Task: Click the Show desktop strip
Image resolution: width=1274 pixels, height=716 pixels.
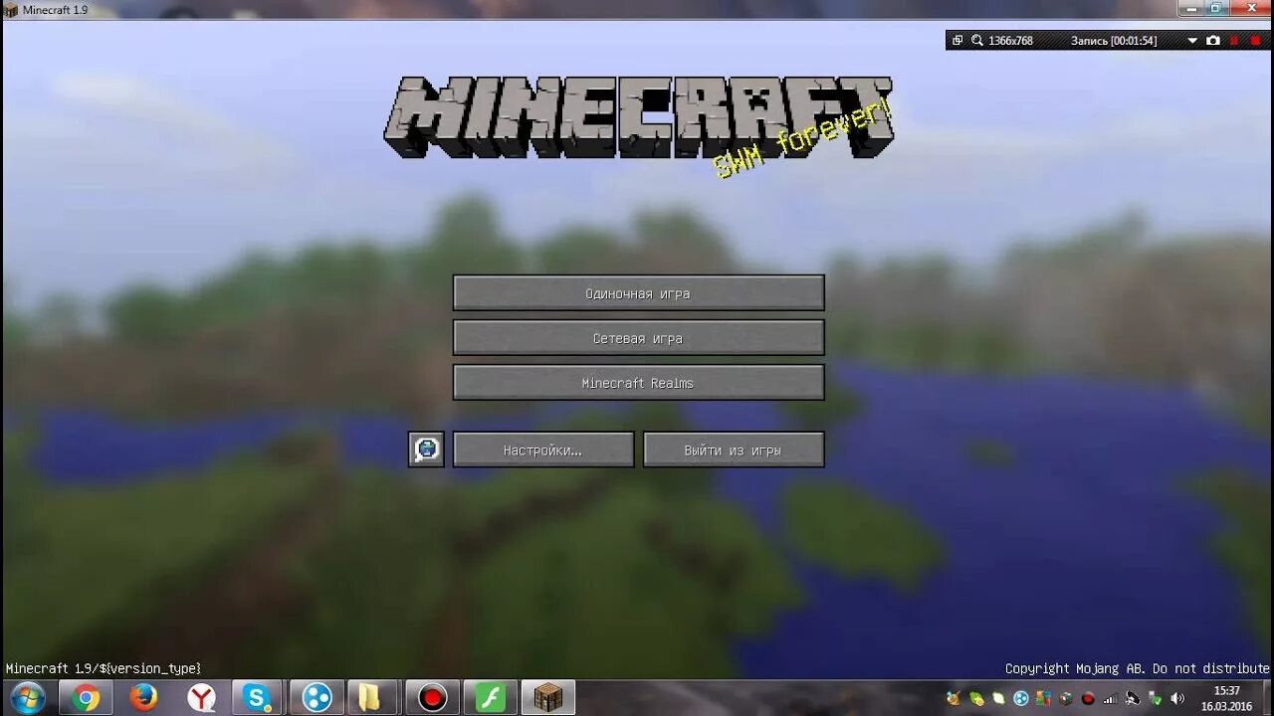Action: tap(1267, 698)
